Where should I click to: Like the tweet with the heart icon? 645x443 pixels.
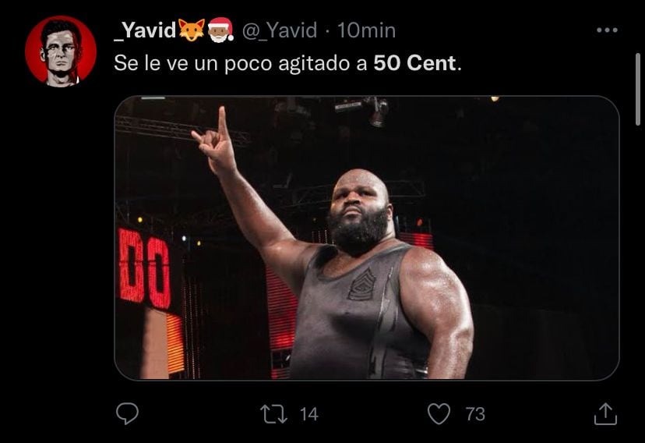click(x=439, y=414)
